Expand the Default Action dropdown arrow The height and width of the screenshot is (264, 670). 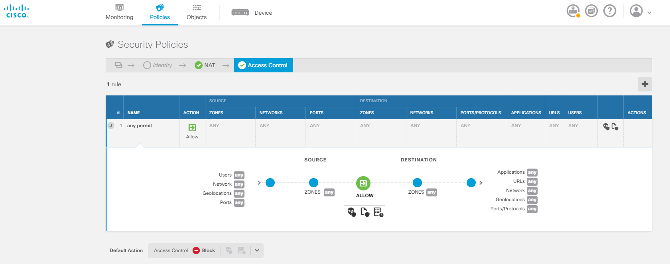click(x=257, y=250)
